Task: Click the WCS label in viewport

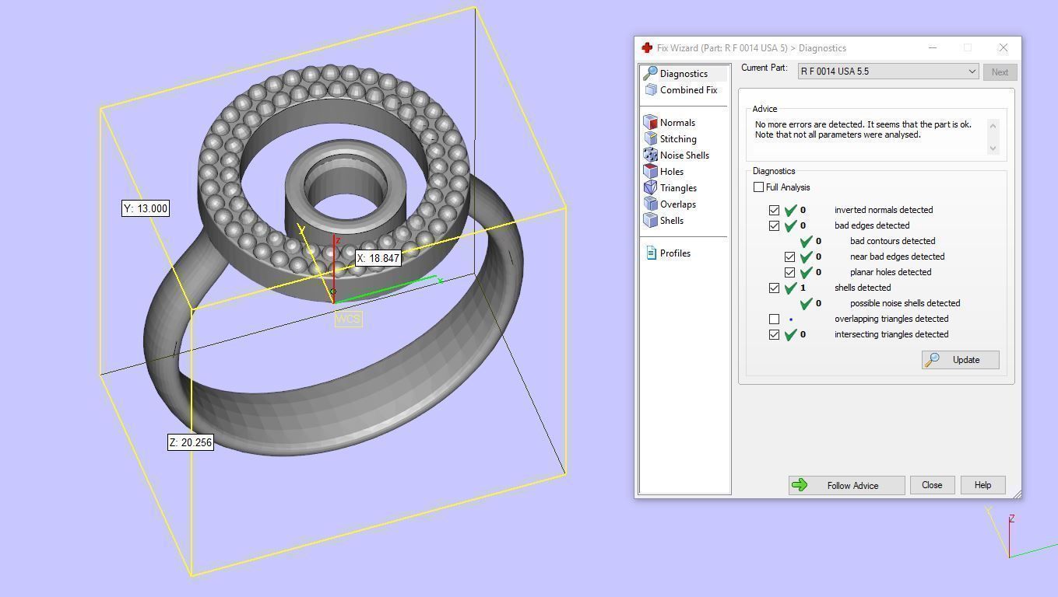Action: (349, 319)
